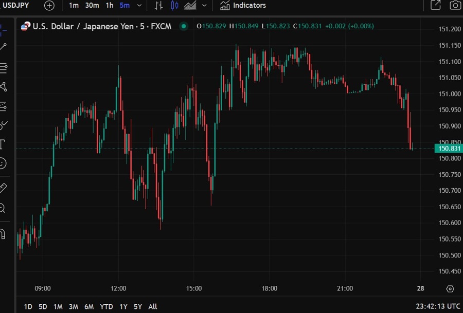463x313 pixels.
Task: Open the Indicators menu
Action: click(x=243, y=5)
